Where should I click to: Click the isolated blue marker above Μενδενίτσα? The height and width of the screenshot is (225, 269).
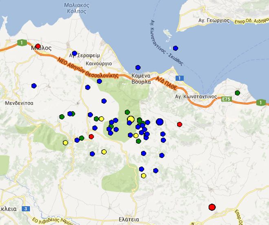point(34,86)
